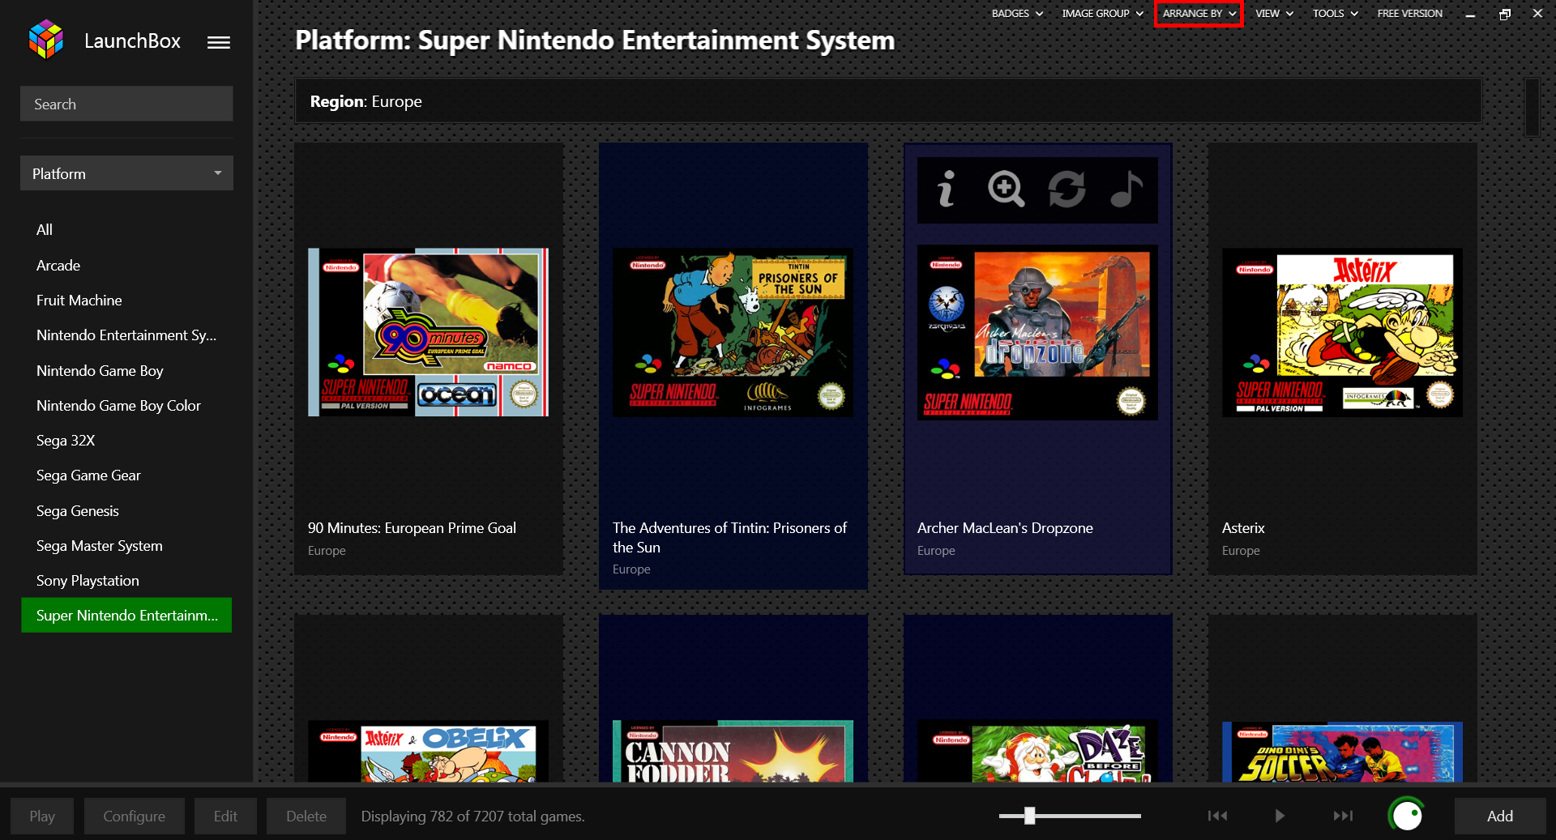Select the Arcade platform
This screenshot has height=840, width=1556.
[126, 266]
